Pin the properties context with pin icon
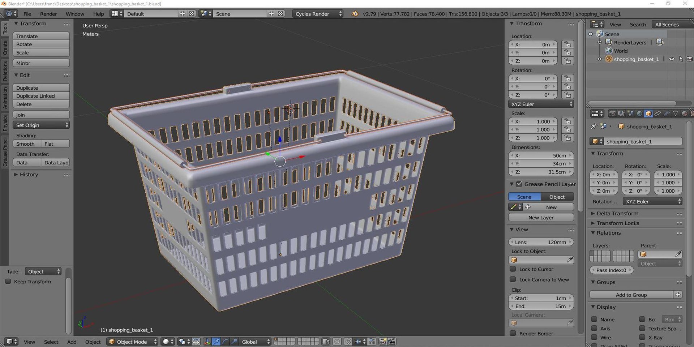The height and width of the screenshot is (347, 694). tap(594, 126)
